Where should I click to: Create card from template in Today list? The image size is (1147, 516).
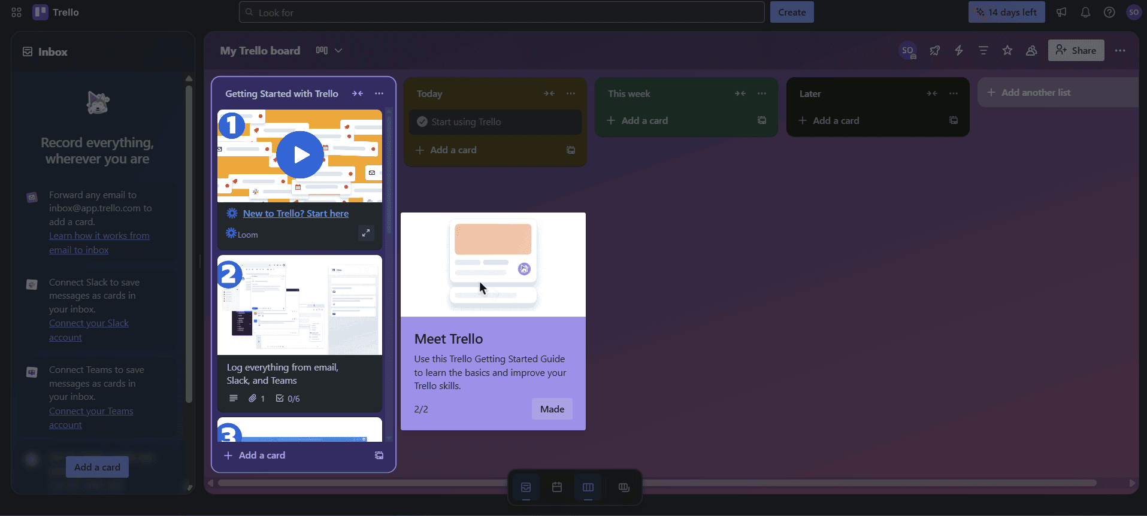pyautogui.click(x=571, y=150)
